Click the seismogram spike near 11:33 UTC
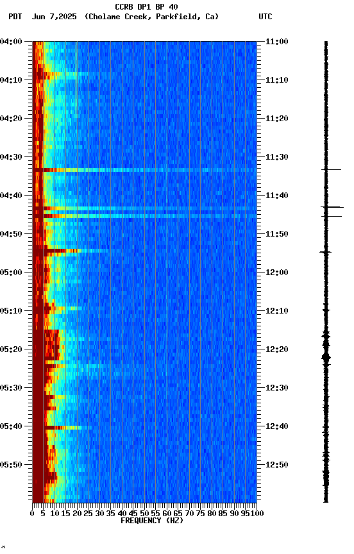 (x=332, y=170)
